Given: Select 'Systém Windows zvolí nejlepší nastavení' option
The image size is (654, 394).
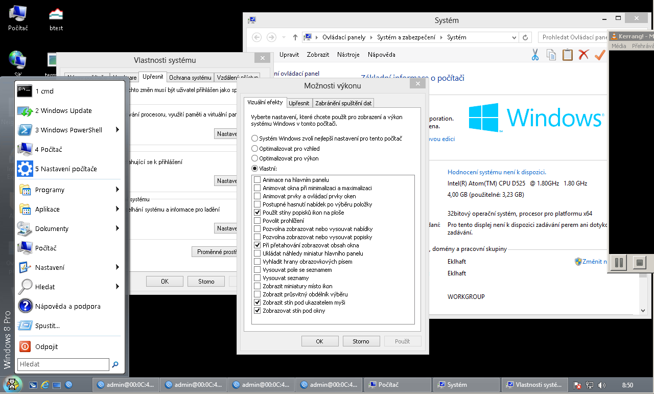Looking at the screenshot, I should pyautogui.click(x=327, y=138).
